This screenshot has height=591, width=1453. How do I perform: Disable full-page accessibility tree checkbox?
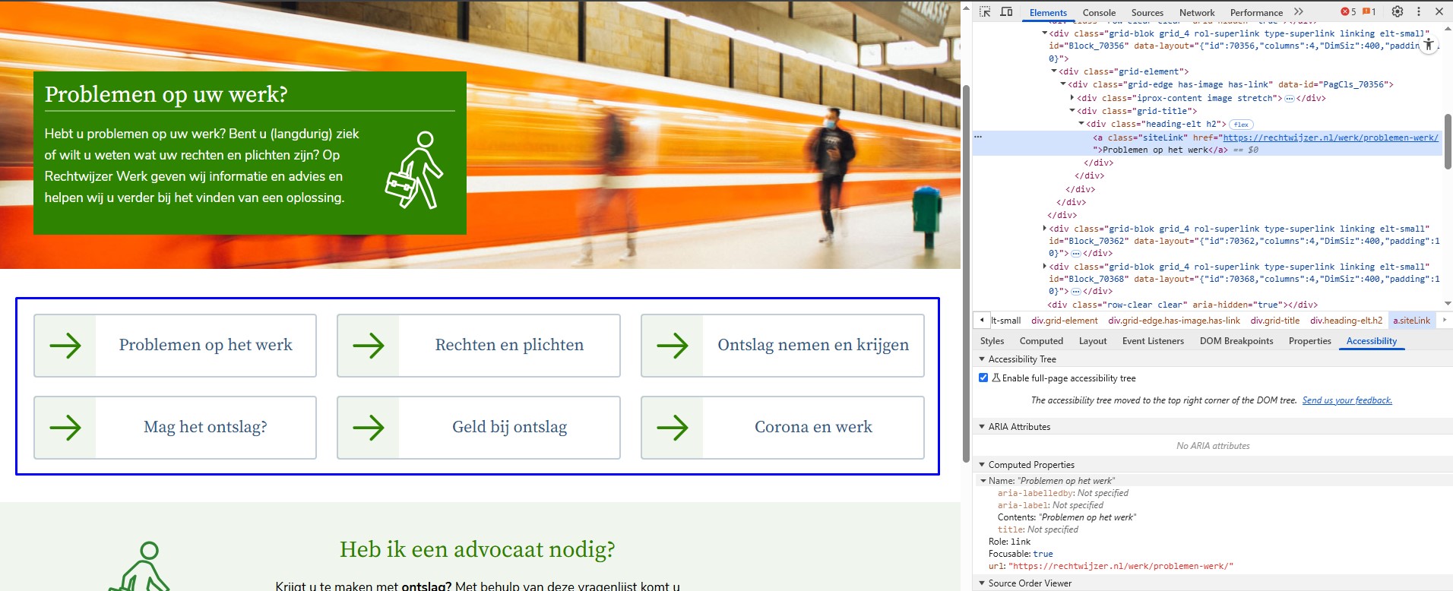click(983, 378)
